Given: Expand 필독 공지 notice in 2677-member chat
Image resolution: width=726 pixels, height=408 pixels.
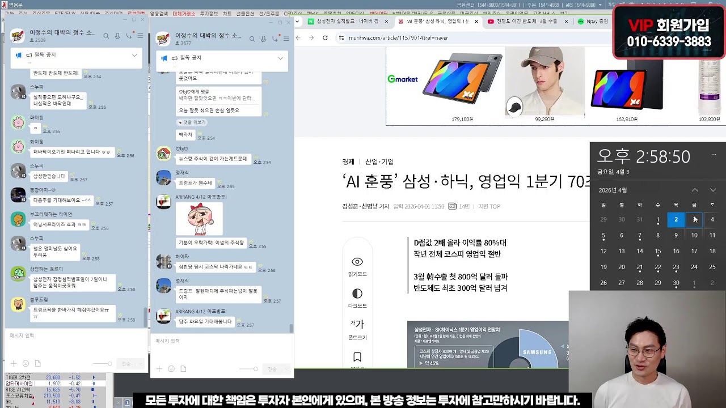Looking at the screenshot, I should pyautogui.click(x=280, y=58).
